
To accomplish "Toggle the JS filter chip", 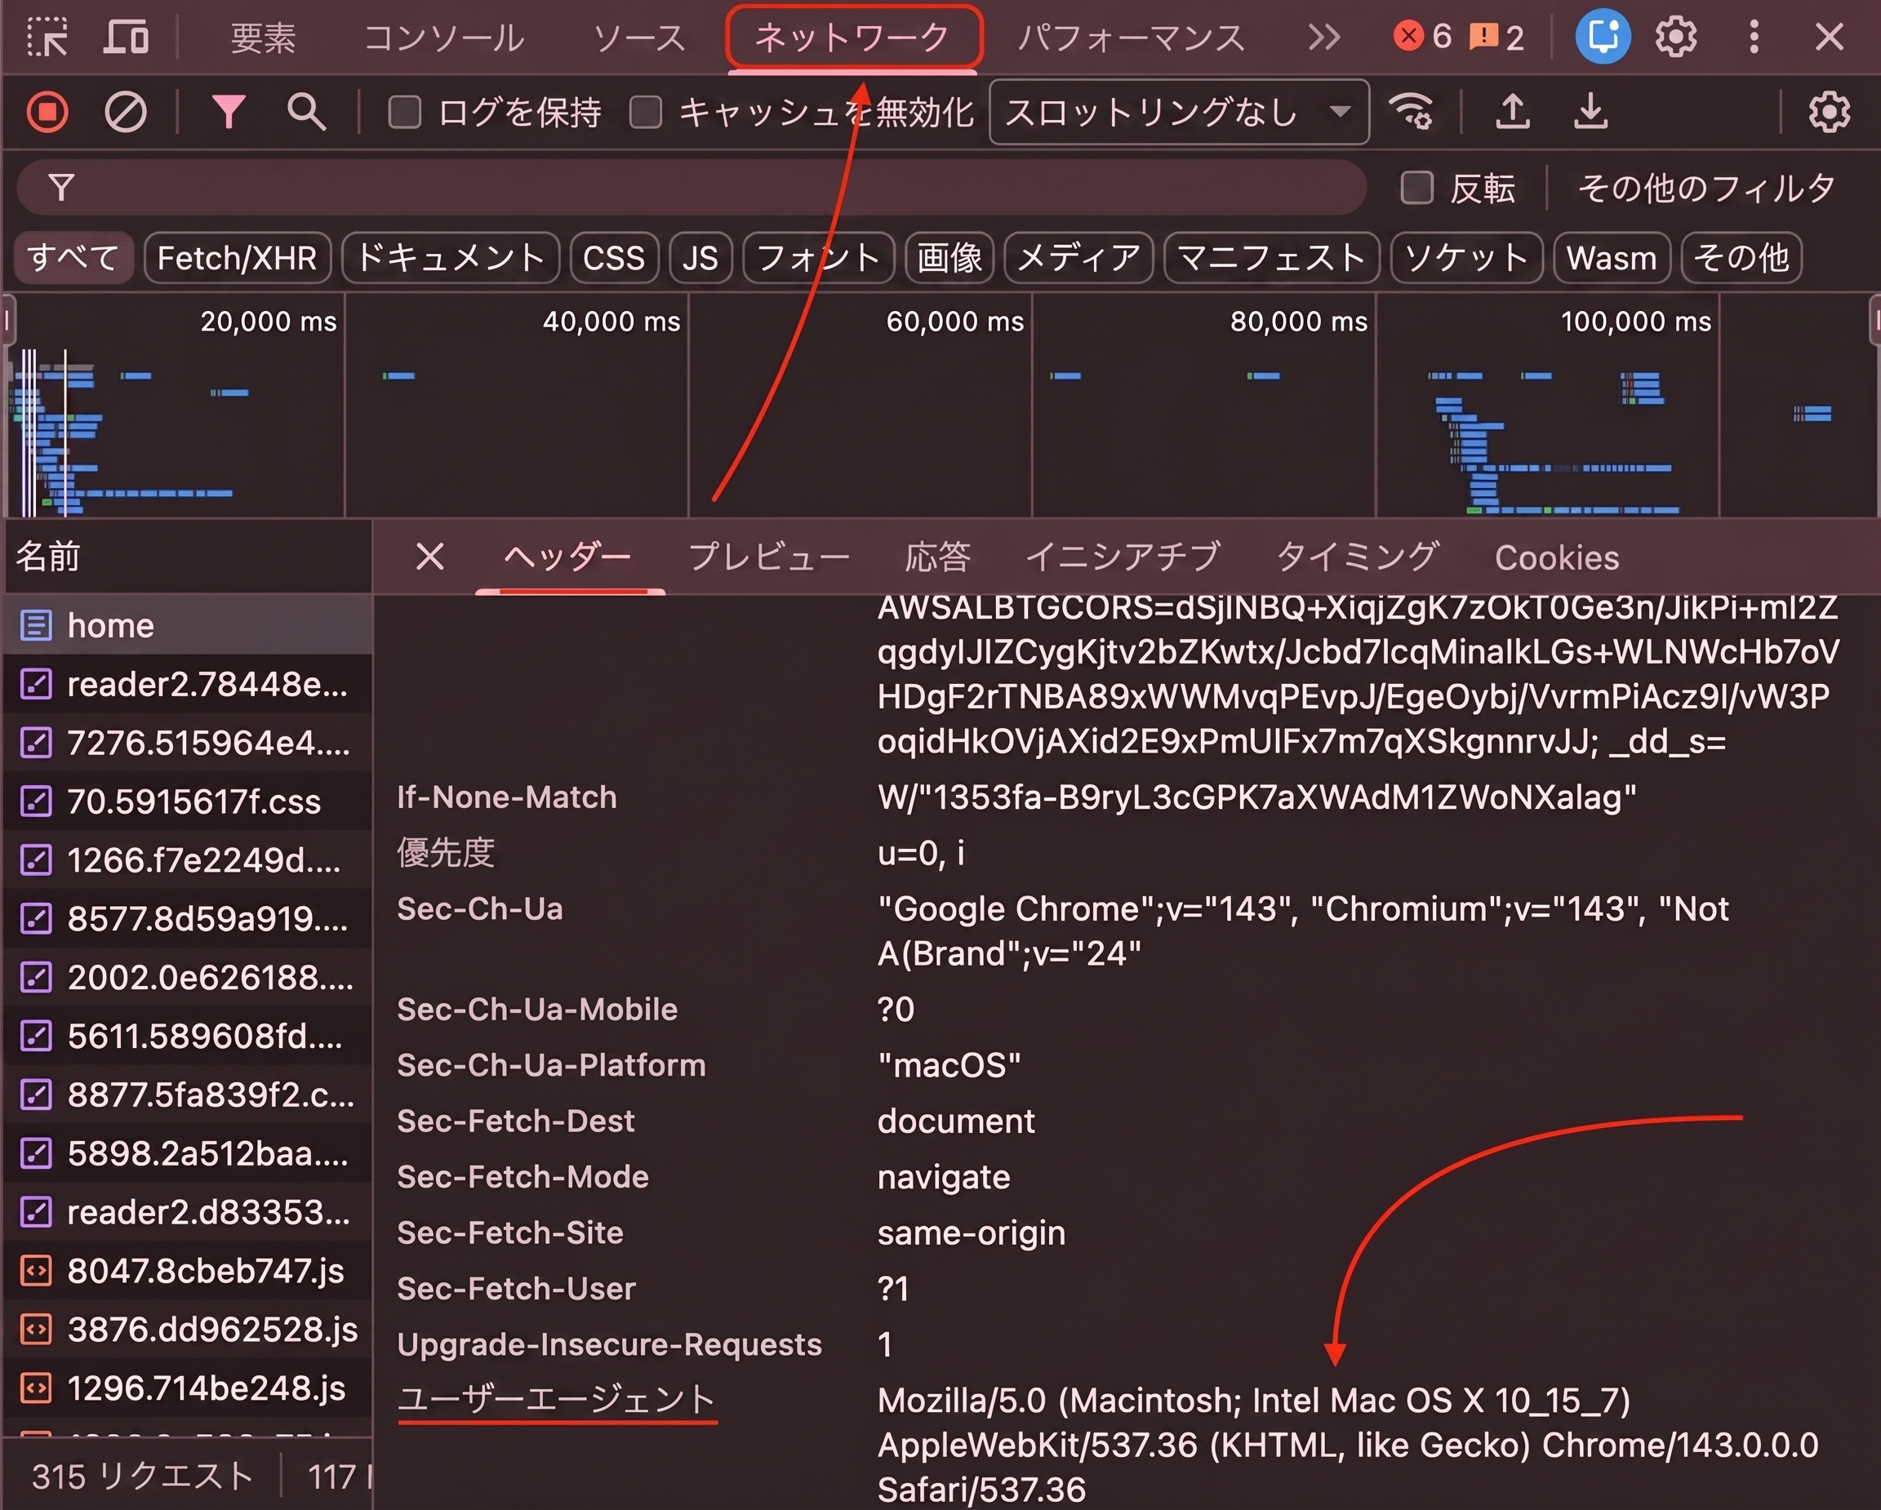I will click(x=700, y=257).
